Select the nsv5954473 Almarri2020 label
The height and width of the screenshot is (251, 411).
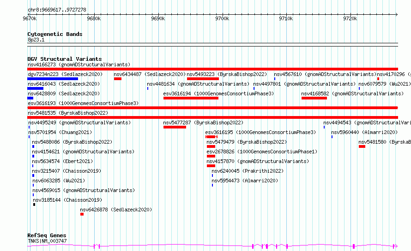[x=245, y=181]
